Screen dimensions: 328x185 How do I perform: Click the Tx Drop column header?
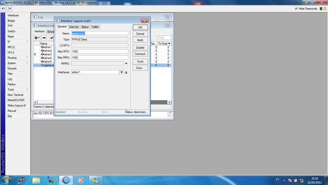click(162, 44)
